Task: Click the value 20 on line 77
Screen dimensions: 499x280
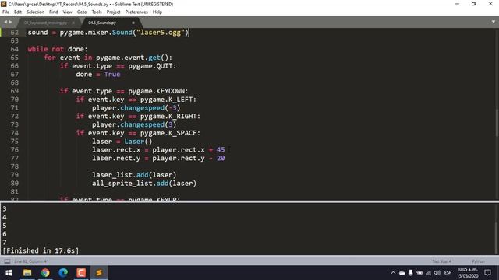Action: click(221, 158)
